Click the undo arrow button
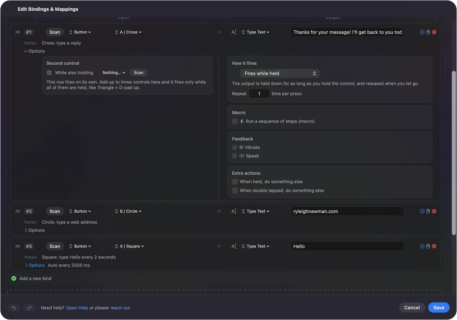457x320 pixels. pyautogui.click(x=14, y=308)
